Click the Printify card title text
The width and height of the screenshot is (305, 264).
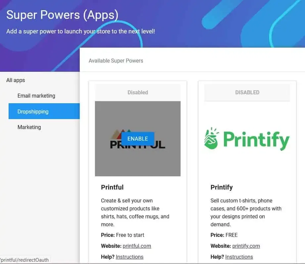point(222,187)
